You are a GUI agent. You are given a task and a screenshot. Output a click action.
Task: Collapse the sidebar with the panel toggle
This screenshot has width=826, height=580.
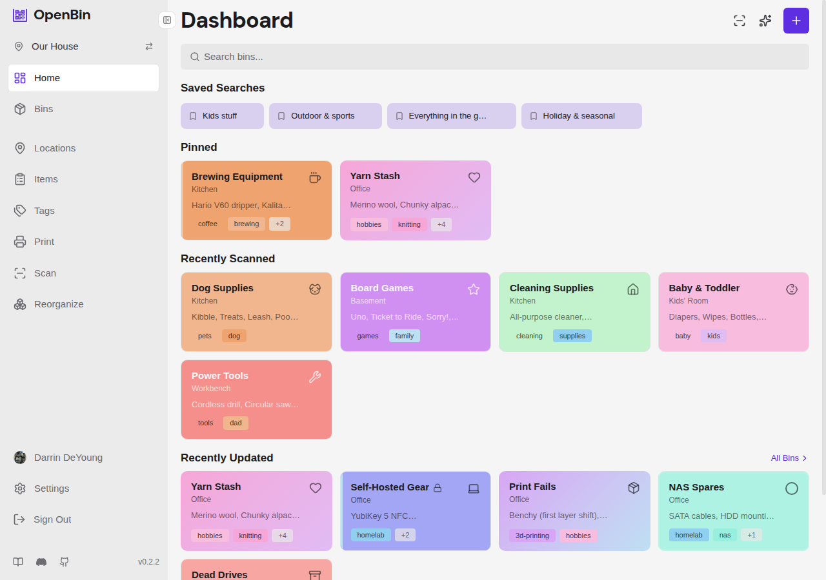pyautogui.click(x=166, y=20)
